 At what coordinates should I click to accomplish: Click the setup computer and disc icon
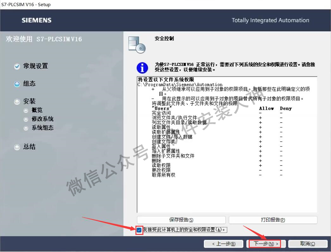[137, 45]
